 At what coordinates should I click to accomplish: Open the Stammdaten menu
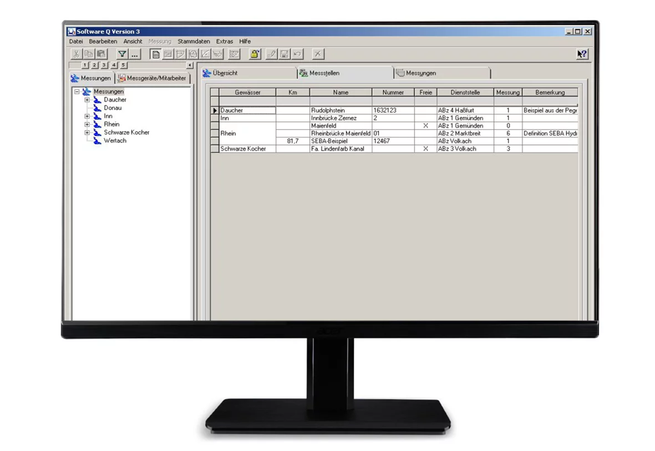194,41
